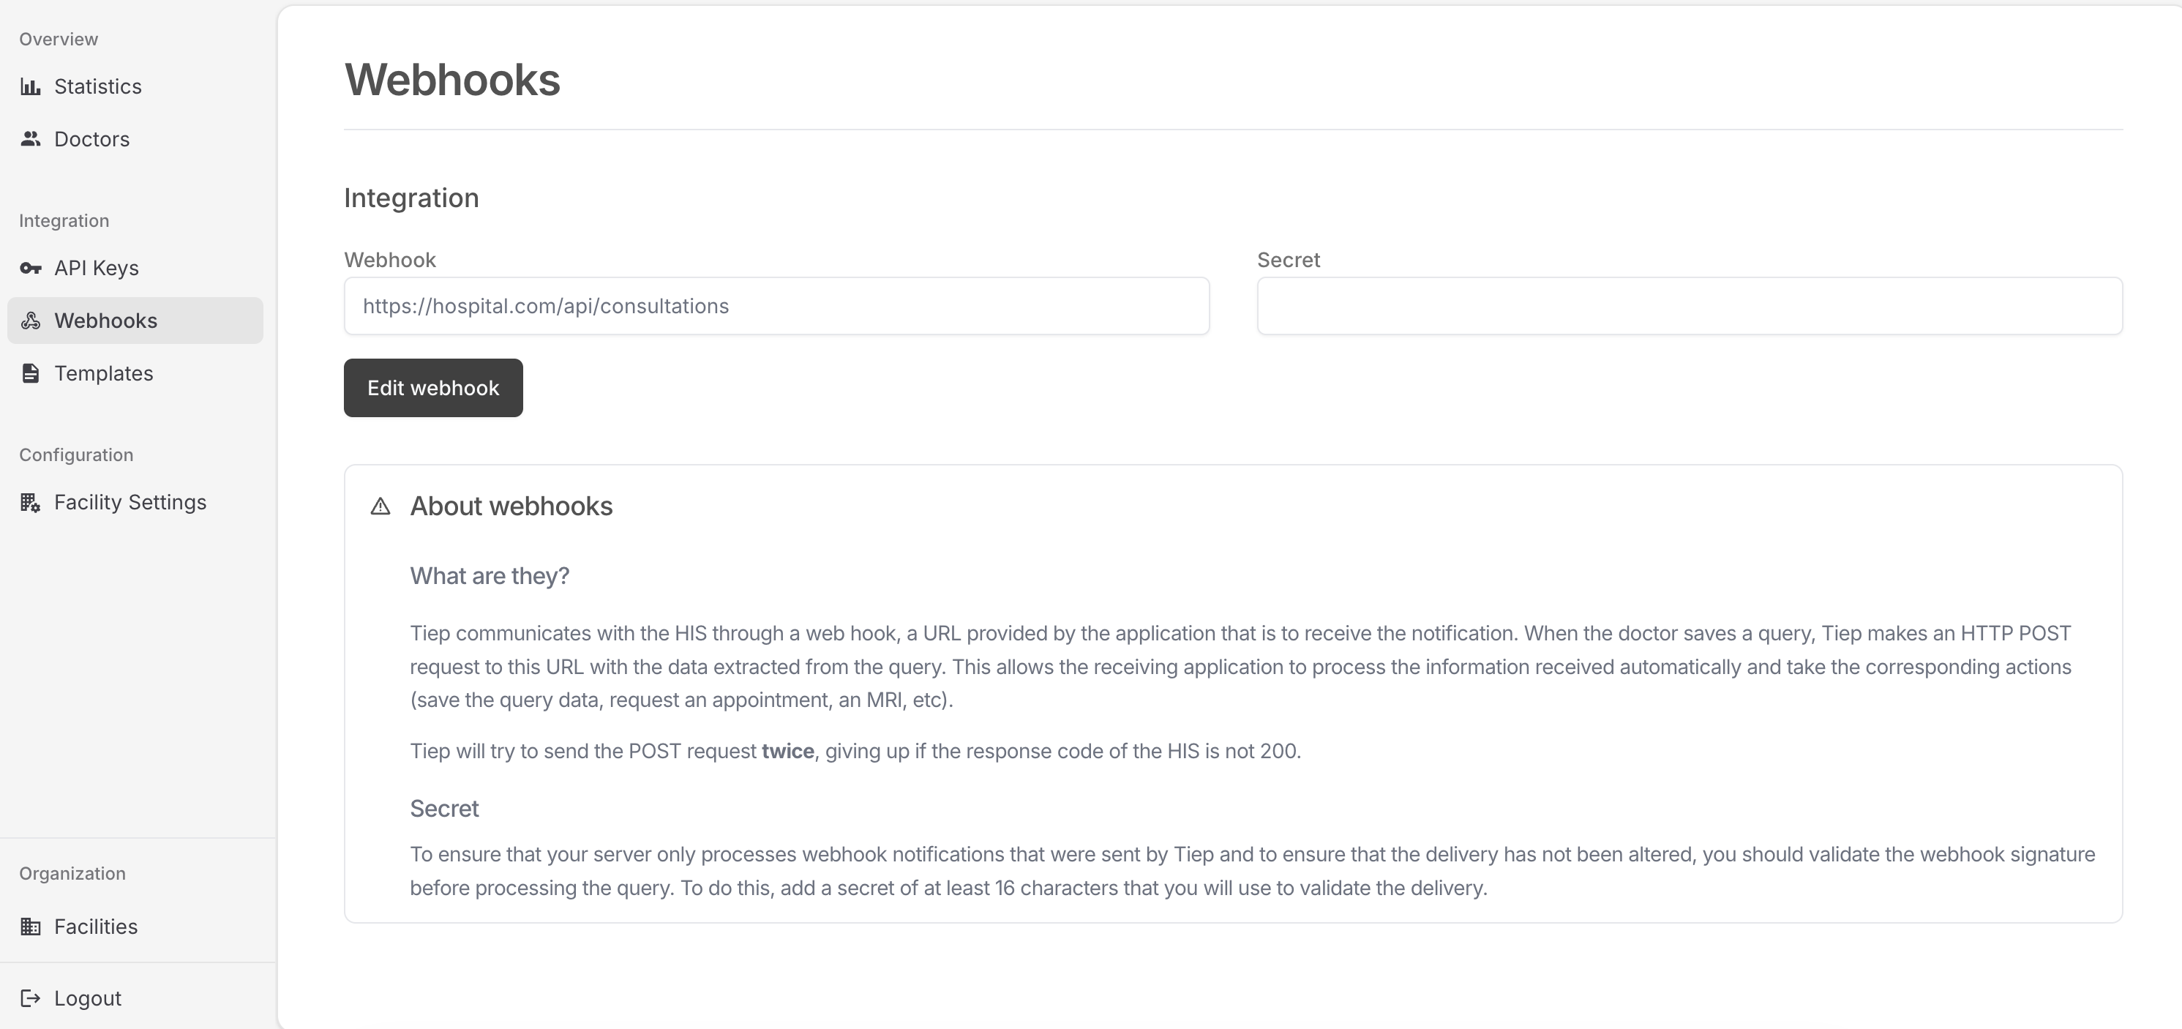The width and height of the screenshot is (2182, 1029).
Task: Go to the Doctors section
Action: click(91, 139)
